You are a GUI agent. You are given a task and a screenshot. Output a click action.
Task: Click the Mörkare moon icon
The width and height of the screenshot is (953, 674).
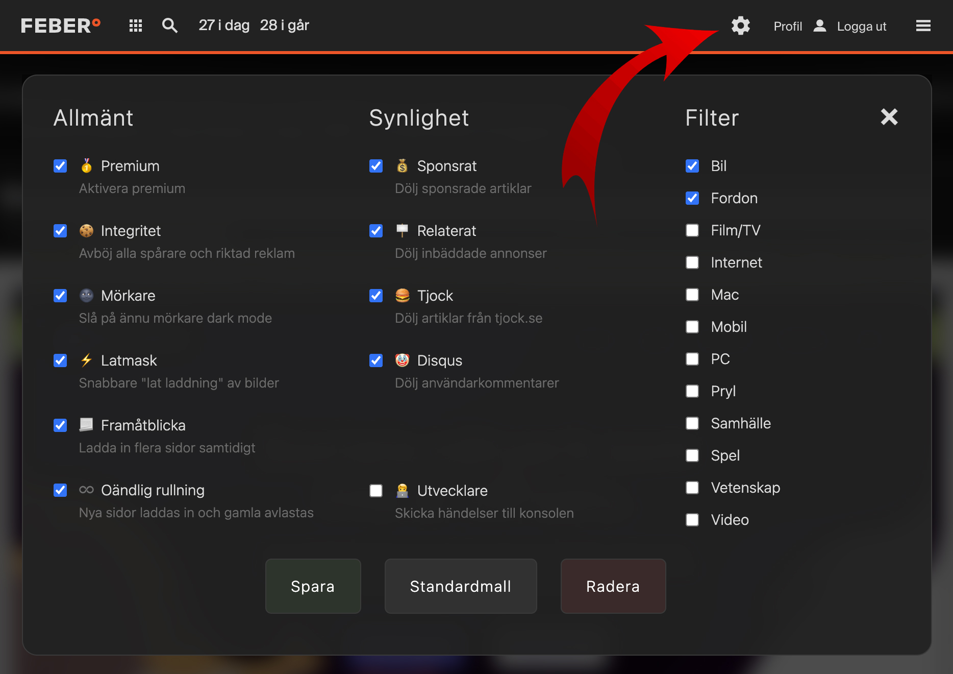point(87,295)
